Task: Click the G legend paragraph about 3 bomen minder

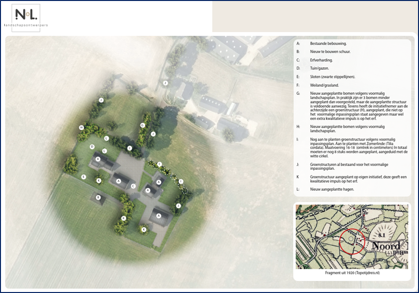Action: click(359, 106)
